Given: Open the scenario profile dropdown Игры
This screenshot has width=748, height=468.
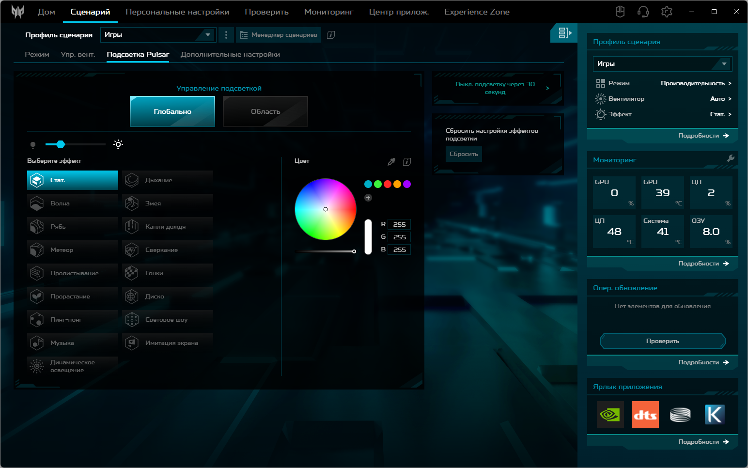Looking at the screenshot, I should pos(158,35).
